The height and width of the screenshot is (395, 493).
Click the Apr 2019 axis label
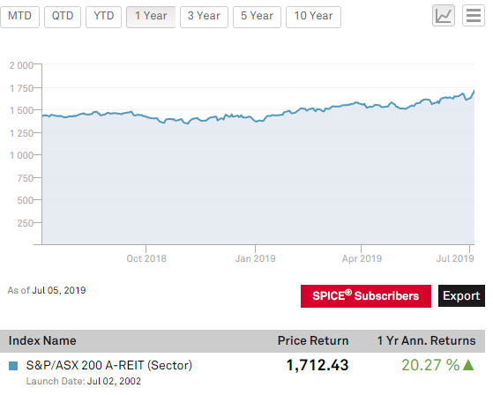362,258
